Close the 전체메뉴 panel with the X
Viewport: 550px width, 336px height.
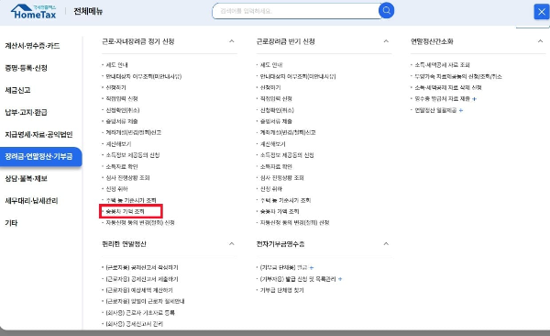(x=542, y=12)
